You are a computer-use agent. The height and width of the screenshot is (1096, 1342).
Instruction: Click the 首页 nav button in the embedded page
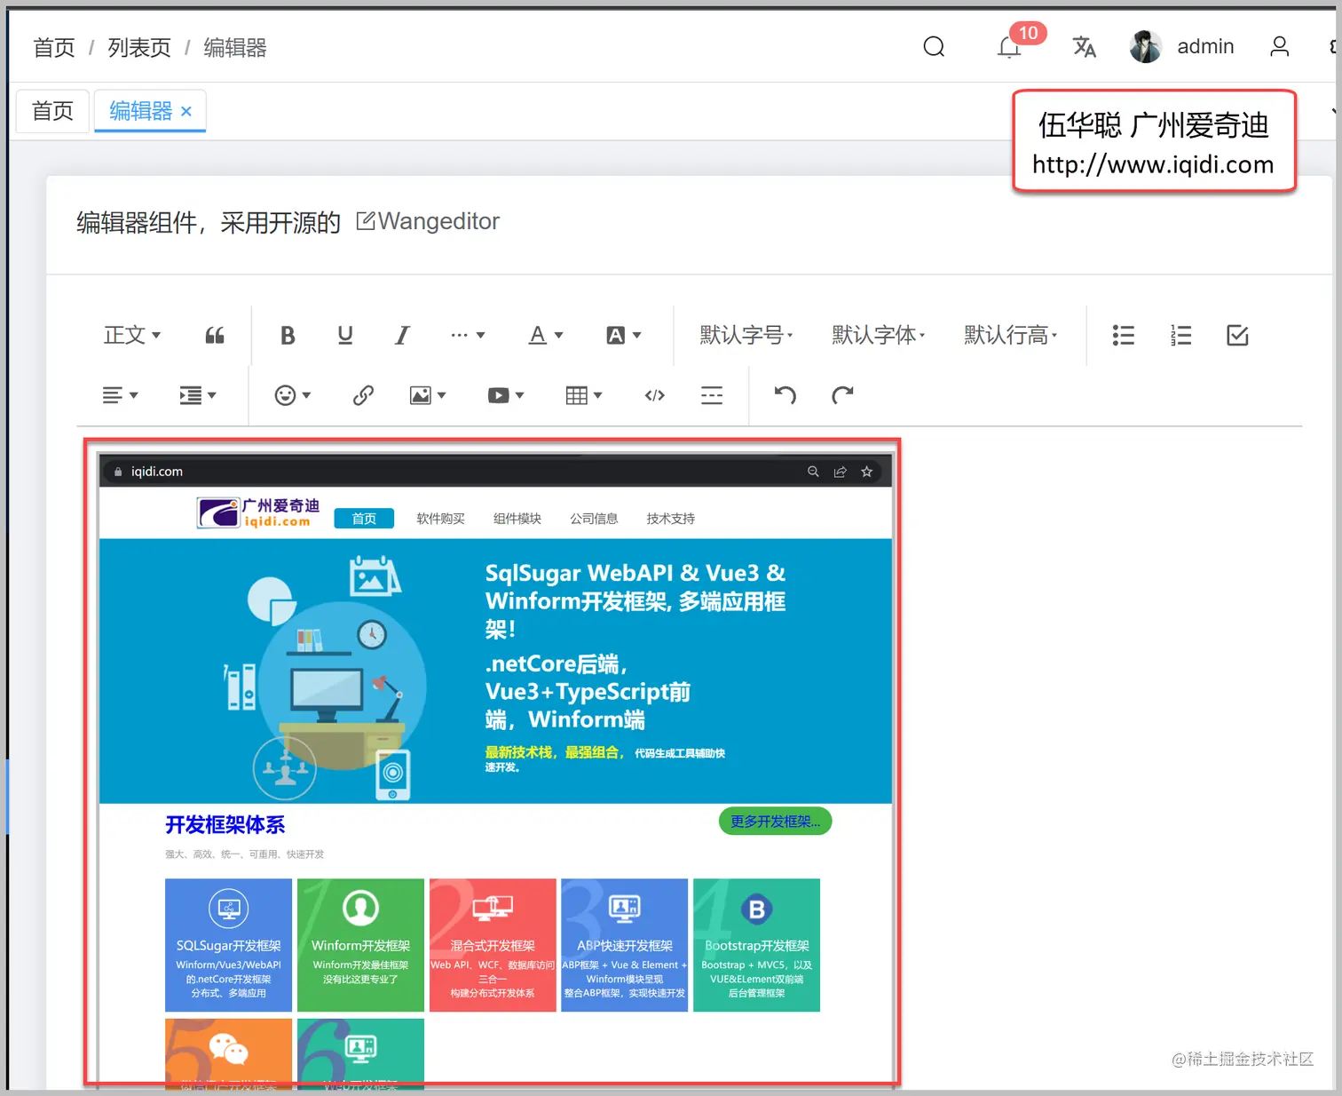pyautogui.click(x=364, y=519)
